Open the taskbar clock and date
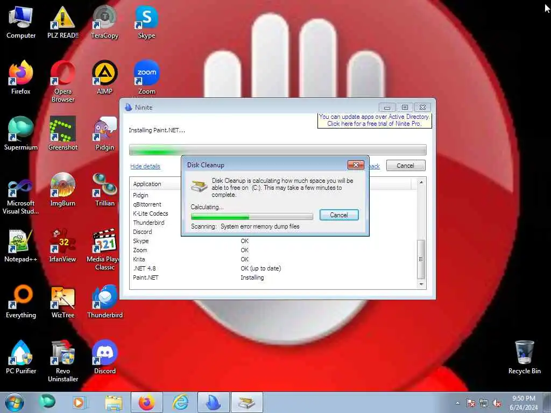 click(524, 403)
